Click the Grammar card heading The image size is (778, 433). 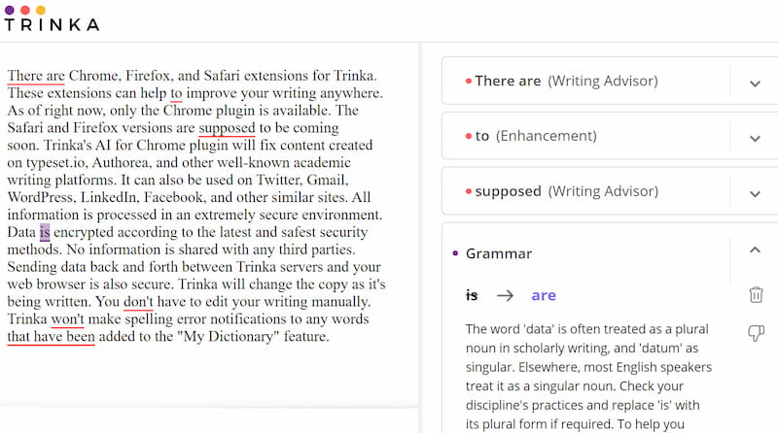coord(499,253)
